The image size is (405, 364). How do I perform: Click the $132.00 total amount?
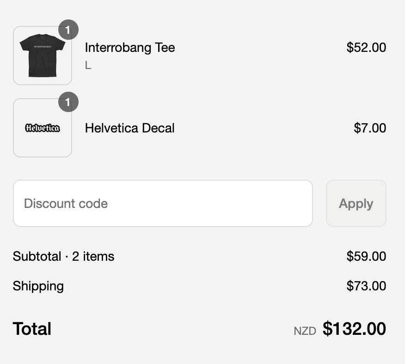point(354,328)
